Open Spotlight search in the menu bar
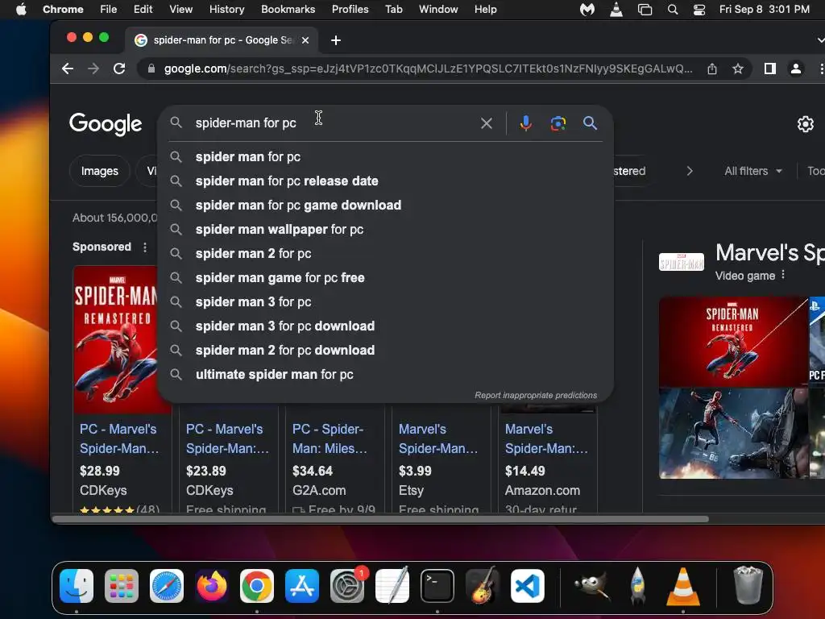Screen dimensions: 825x619 click(673, 10)
